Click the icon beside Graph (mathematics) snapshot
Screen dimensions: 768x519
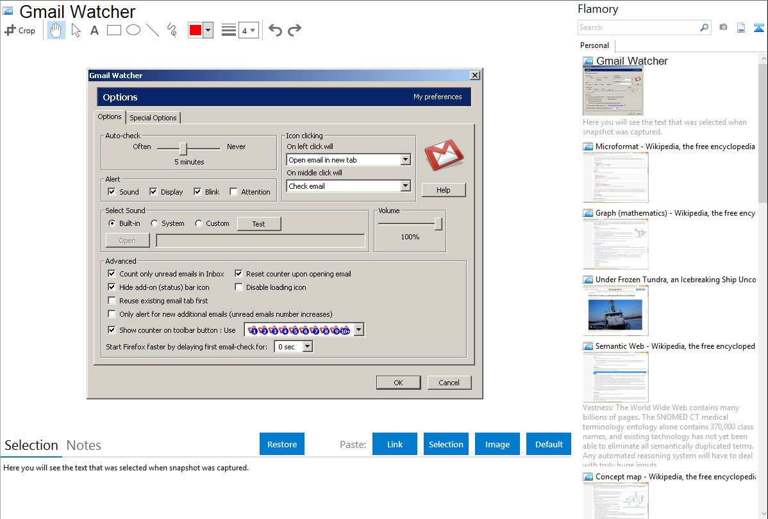(588, 213)
